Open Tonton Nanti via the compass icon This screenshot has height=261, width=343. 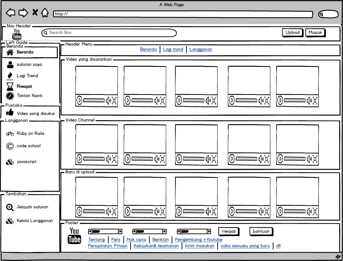coord(10,96)
